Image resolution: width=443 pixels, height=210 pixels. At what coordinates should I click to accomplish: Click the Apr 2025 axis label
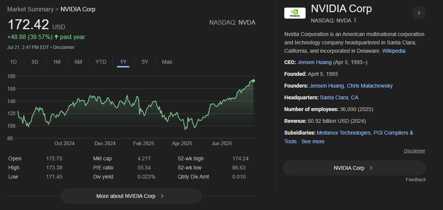tap(182, 144)
